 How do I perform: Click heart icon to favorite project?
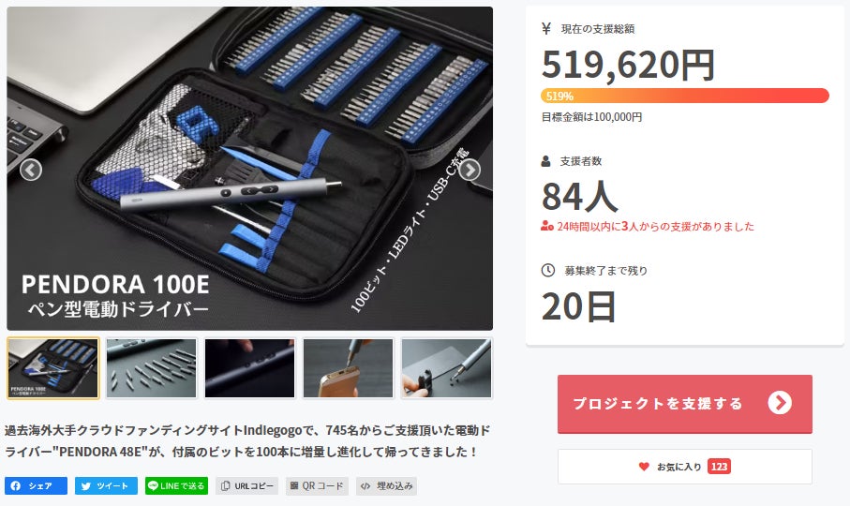pyautogui.click(x=644, y=467)
